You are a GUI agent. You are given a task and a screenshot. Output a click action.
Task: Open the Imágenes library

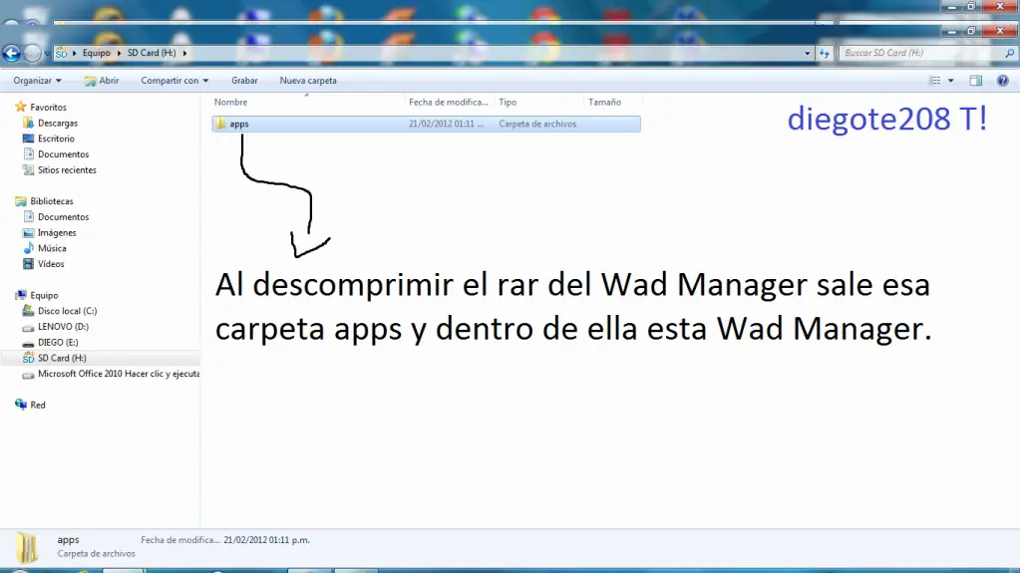tap(57, 233)
